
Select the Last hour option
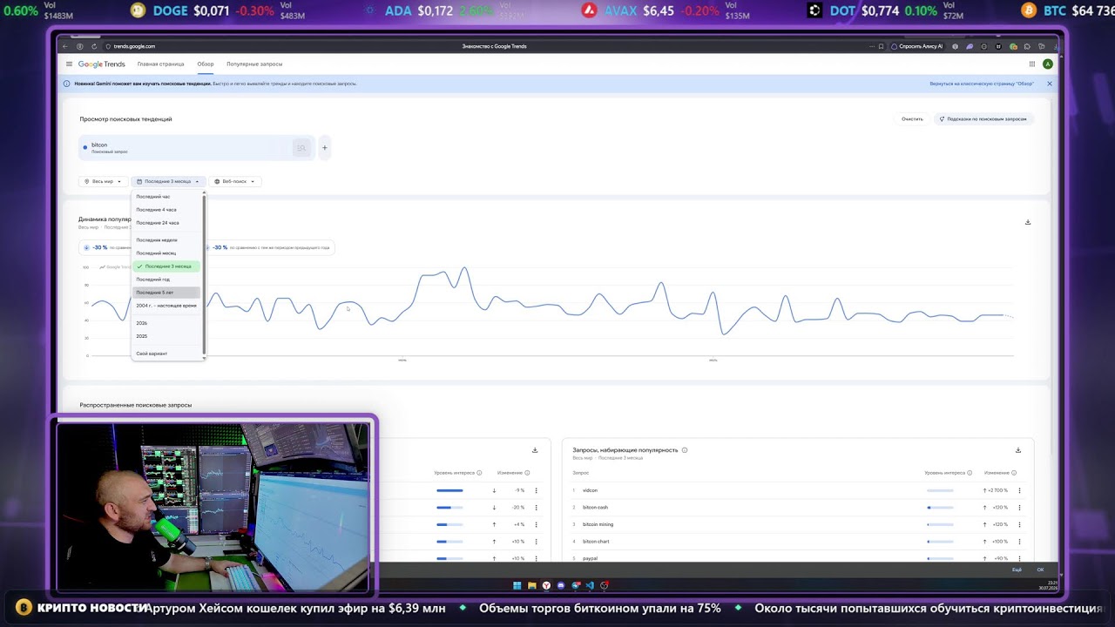(x=166, y=197)
